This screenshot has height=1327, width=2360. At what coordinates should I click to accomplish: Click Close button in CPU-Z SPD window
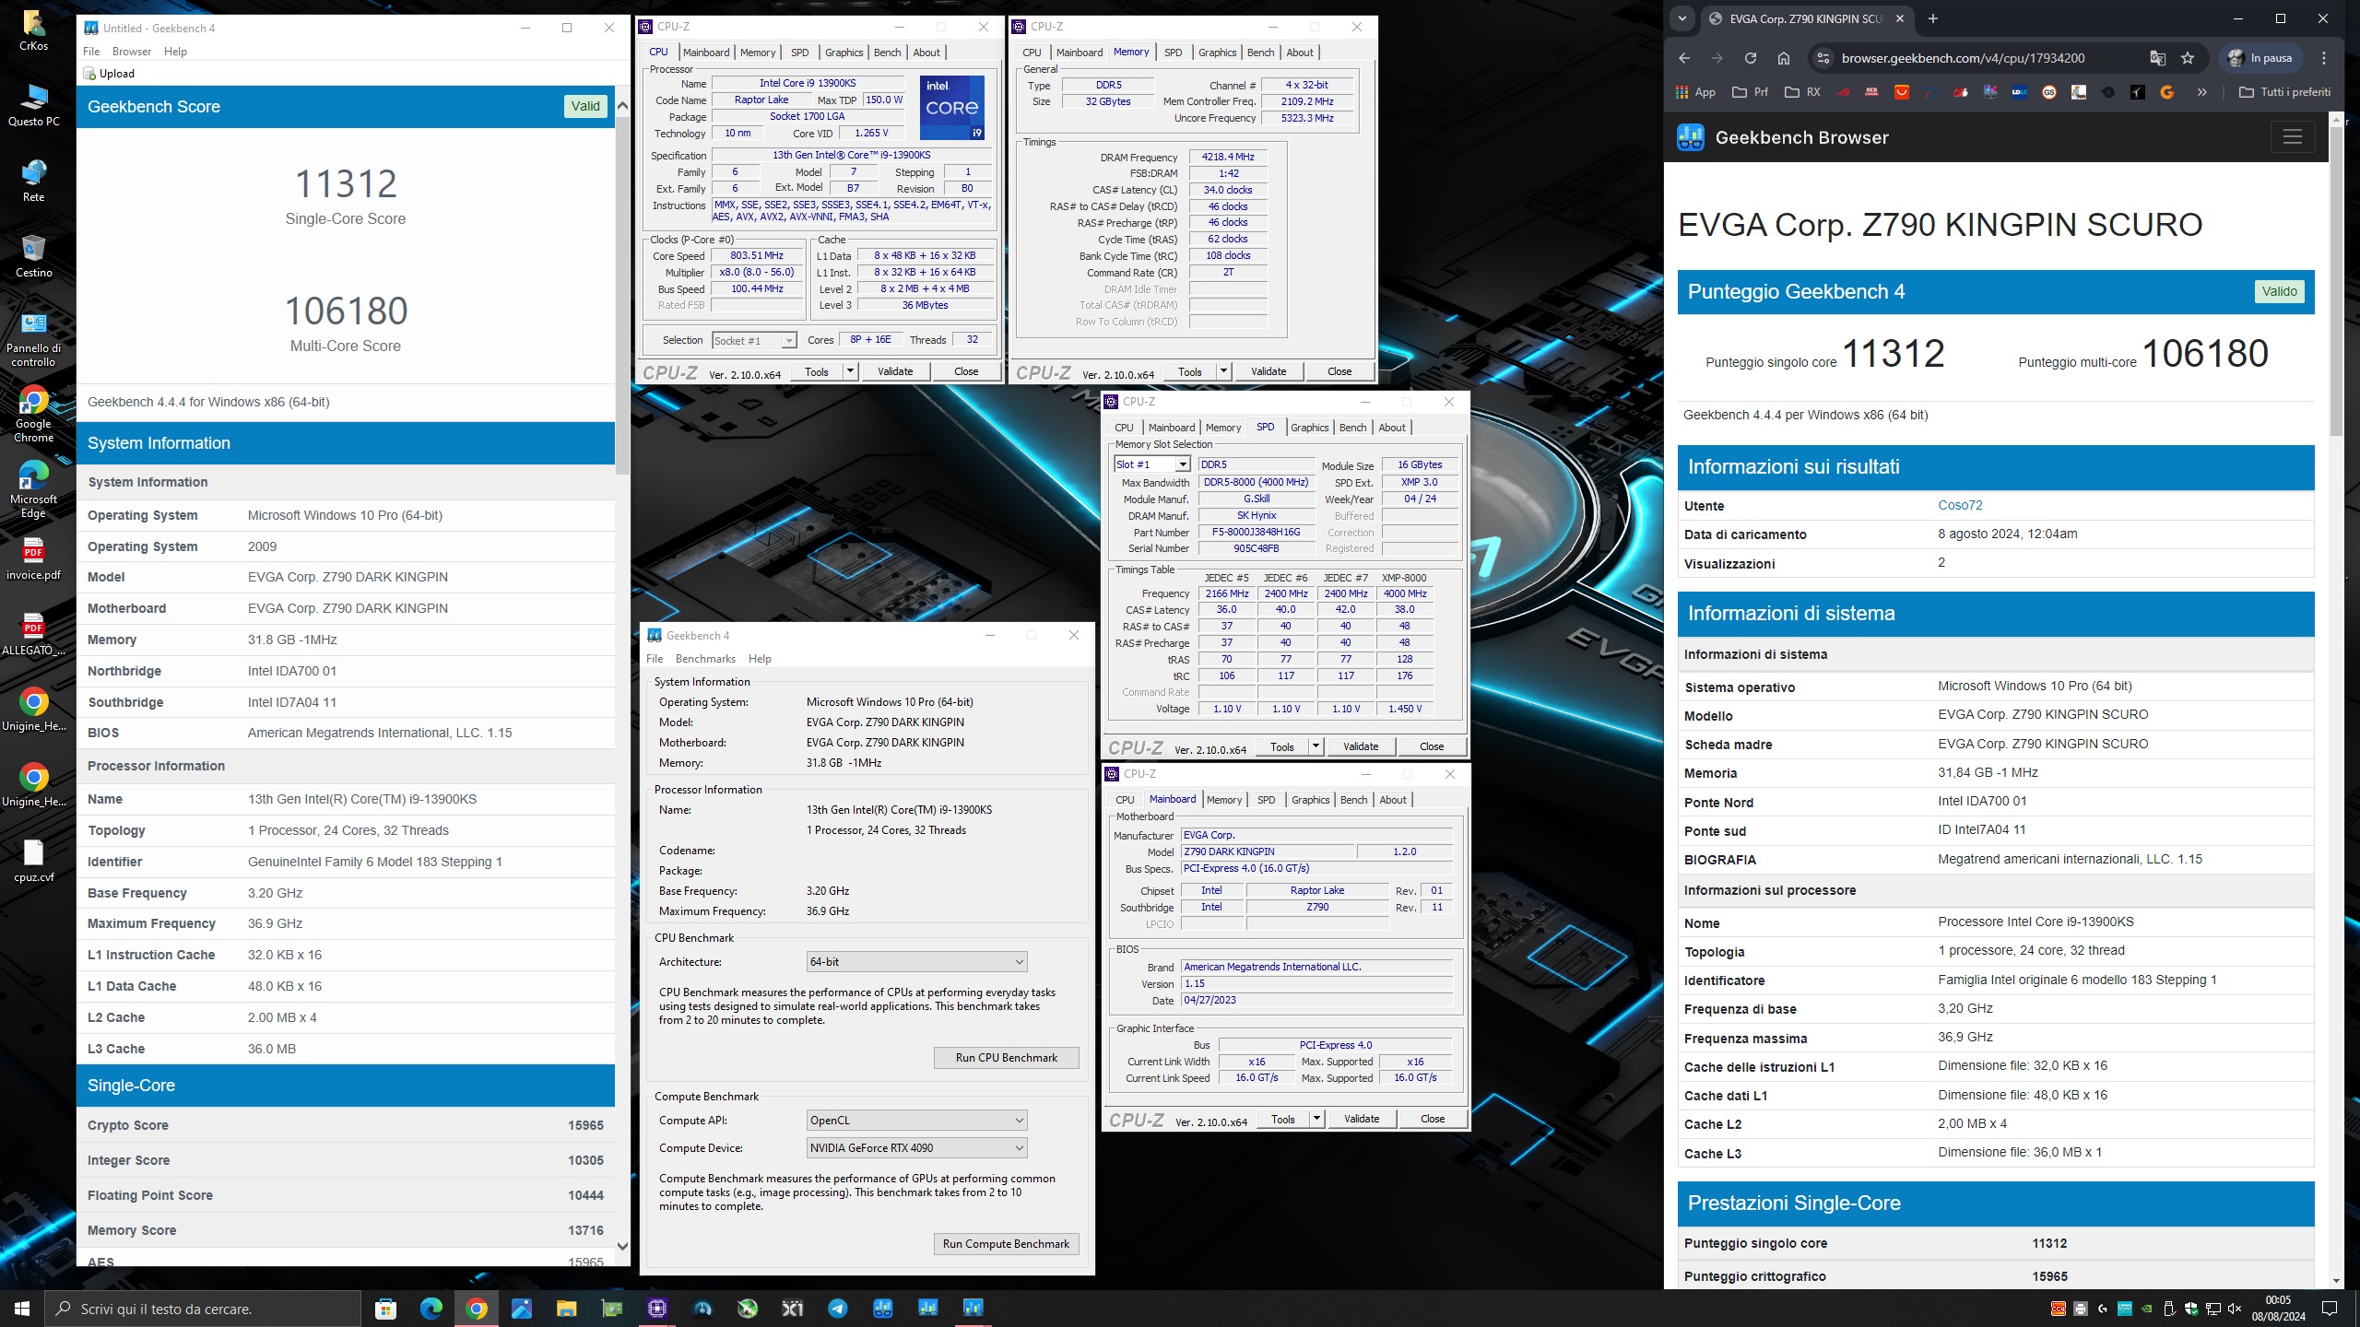1432,746
